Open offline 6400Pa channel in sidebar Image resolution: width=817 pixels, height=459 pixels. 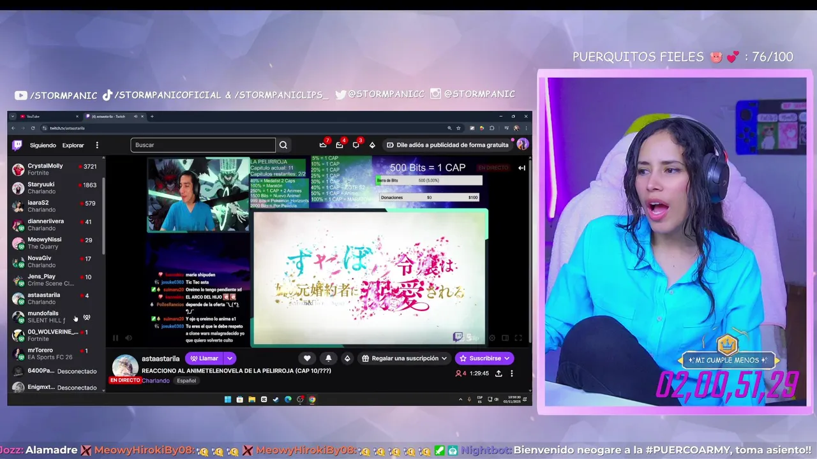click(56, 371)
